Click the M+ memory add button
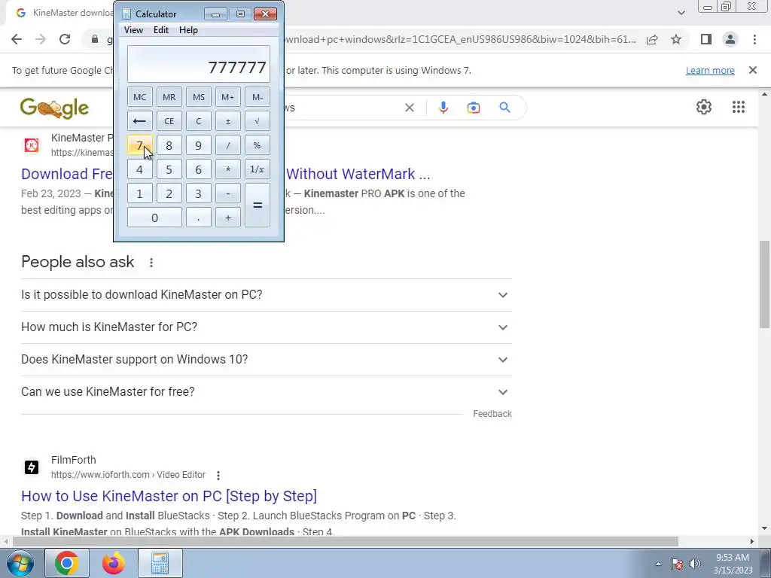This screenshot has width=771, height=578. [227, 97]
